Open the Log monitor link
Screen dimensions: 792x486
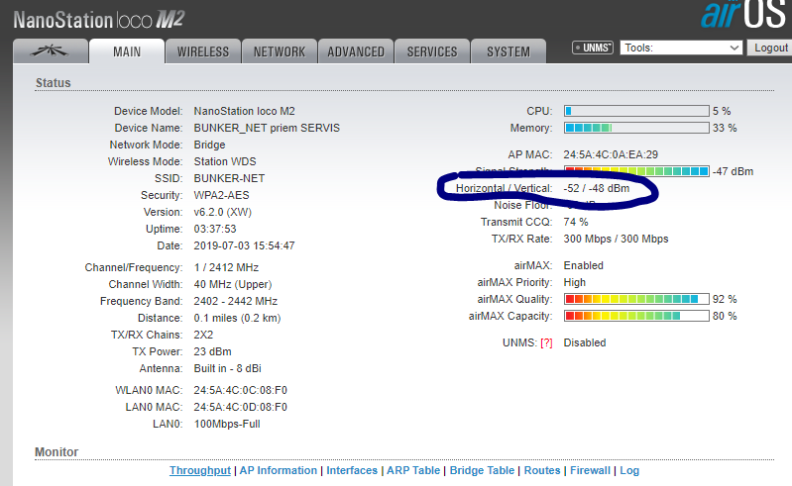pos(629,471)
